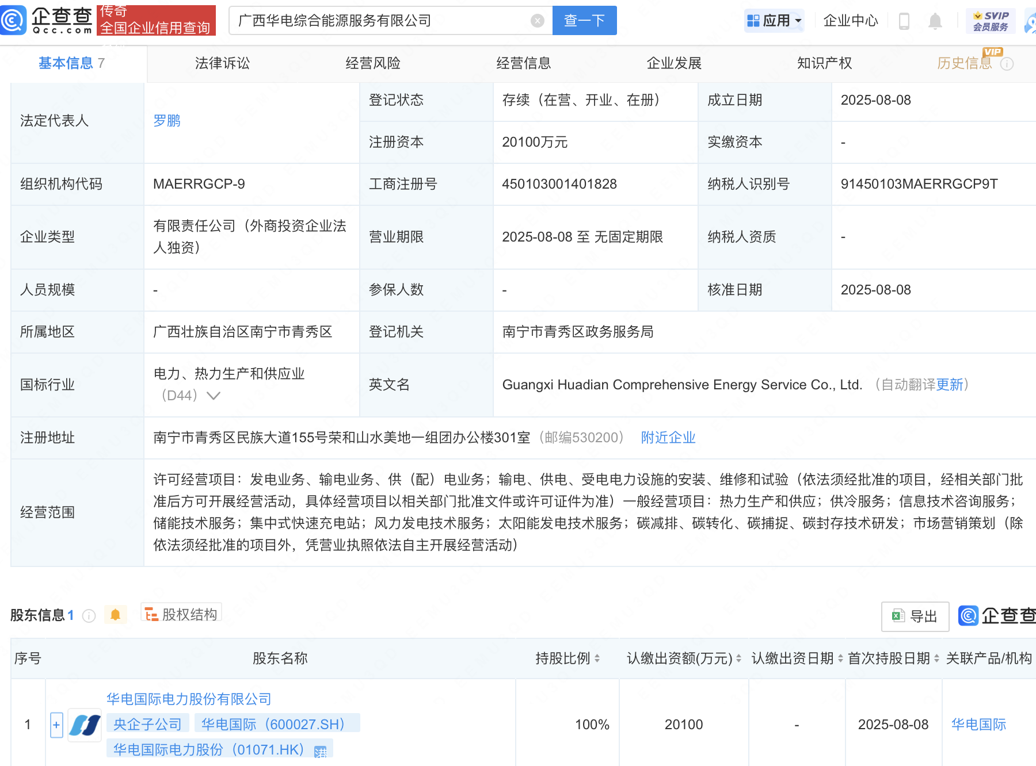Image resolution: width=1036 pixels, height=766 pixels.
Task: Click 南宁市青秀区政务服务局 text
Action: [x=578, y=332]
